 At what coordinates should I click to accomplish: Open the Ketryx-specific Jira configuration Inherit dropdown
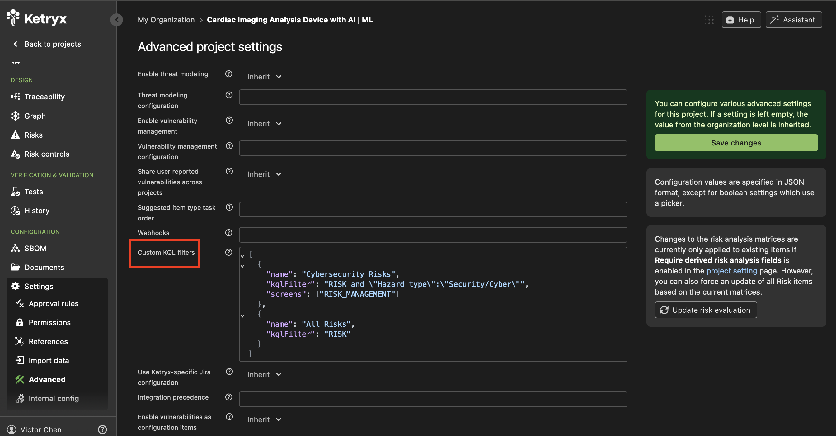pos(264,374)
